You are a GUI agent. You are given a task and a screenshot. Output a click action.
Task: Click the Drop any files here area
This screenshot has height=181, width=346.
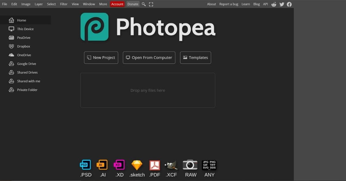point(148,90)
